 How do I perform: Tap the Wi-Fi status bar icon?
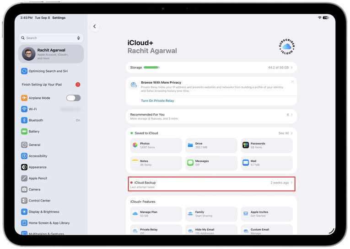point(320,18)
